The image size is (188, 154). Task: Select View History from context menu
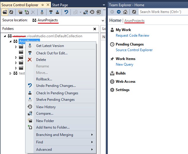tap(61, 107)
